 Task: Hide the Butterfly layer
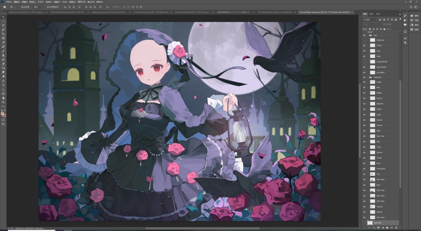pyautogui.click(x=364, y=104)
